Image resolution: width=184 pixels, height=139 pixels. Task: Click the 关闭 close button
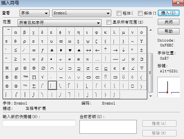[x=169, y=22]
